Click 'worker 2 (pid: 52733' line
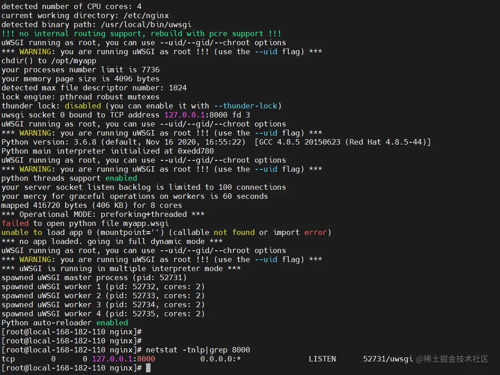 [103, 295]
